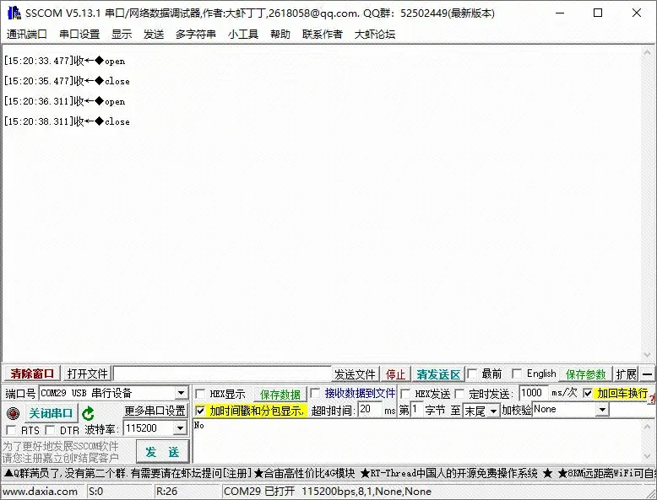This screenshot has height=500, width=657.
Task: Click the 关闭串口 button
Action: [x=51, y=413]
